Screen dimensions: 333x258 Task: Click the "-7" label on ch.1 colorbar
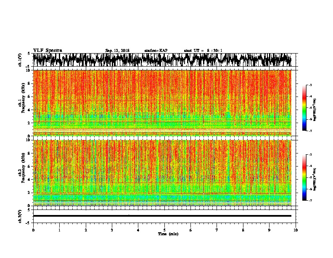tap(310, 131)
